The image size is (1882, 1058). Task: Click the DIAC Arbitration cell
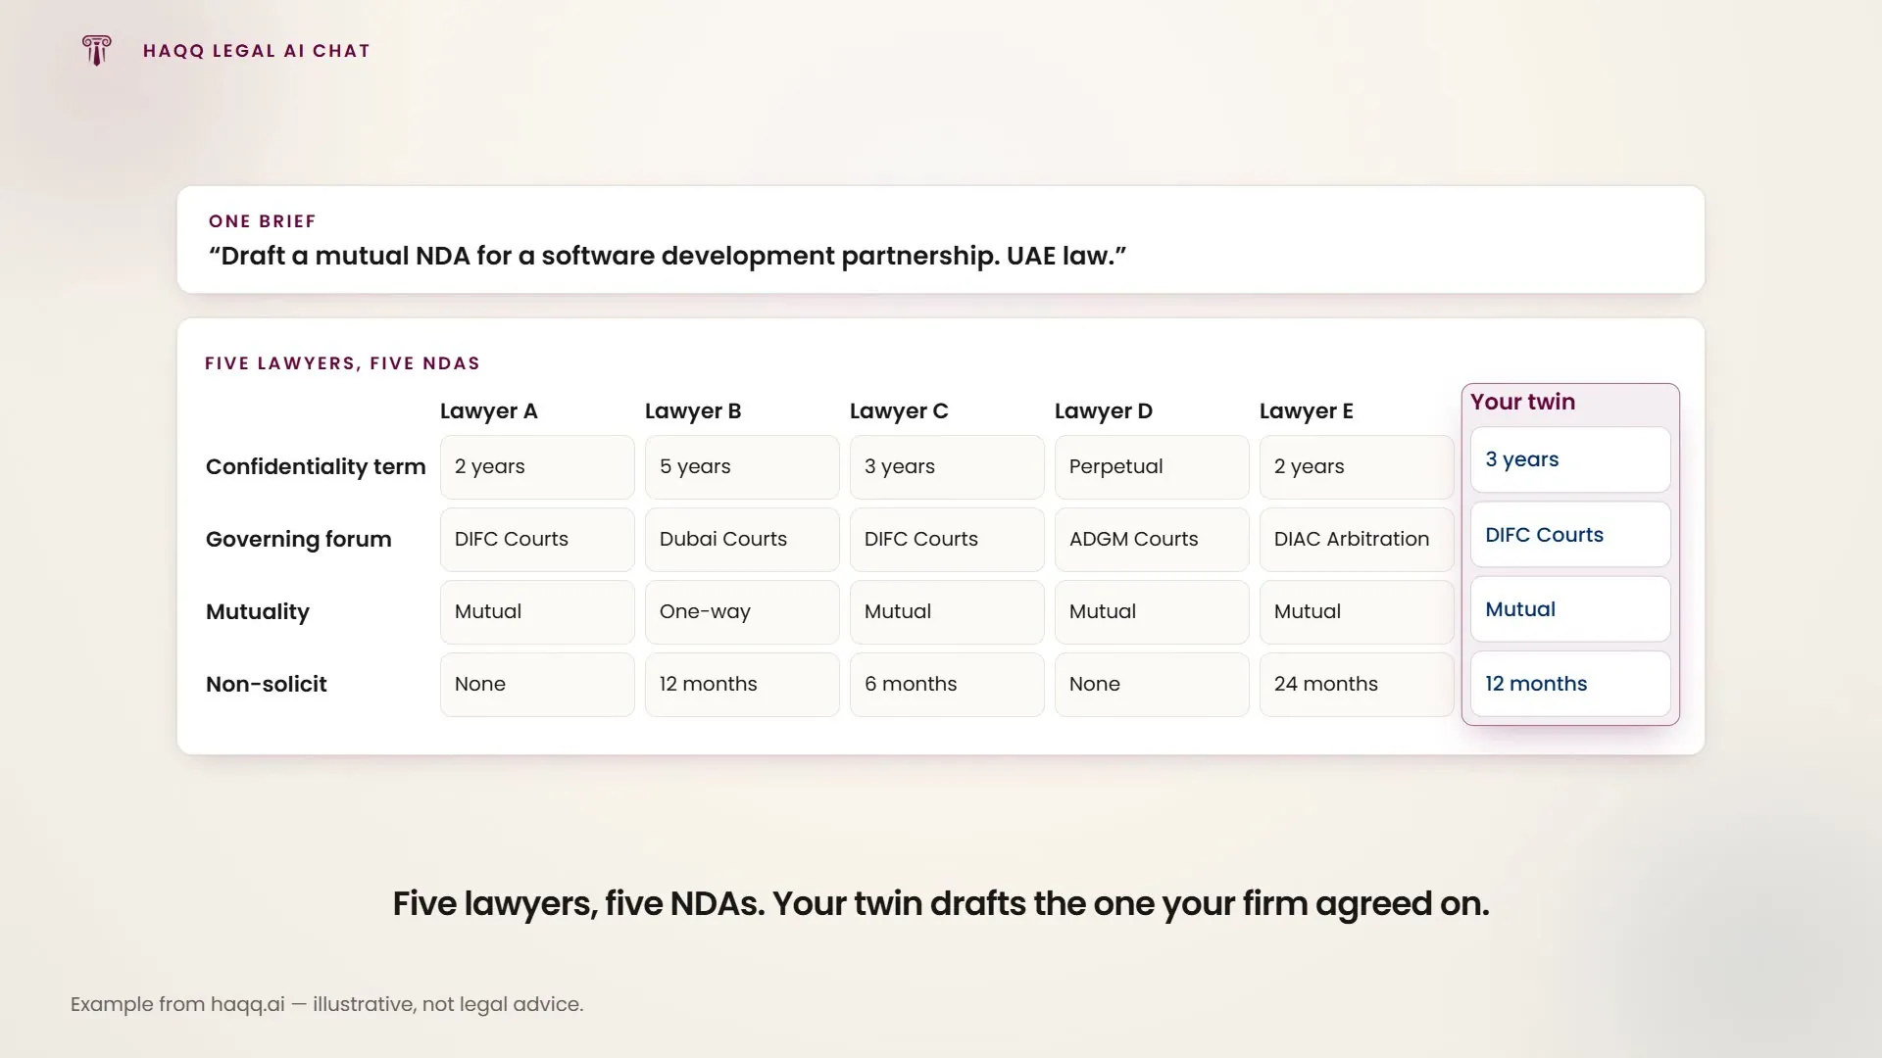[1357, 540]
